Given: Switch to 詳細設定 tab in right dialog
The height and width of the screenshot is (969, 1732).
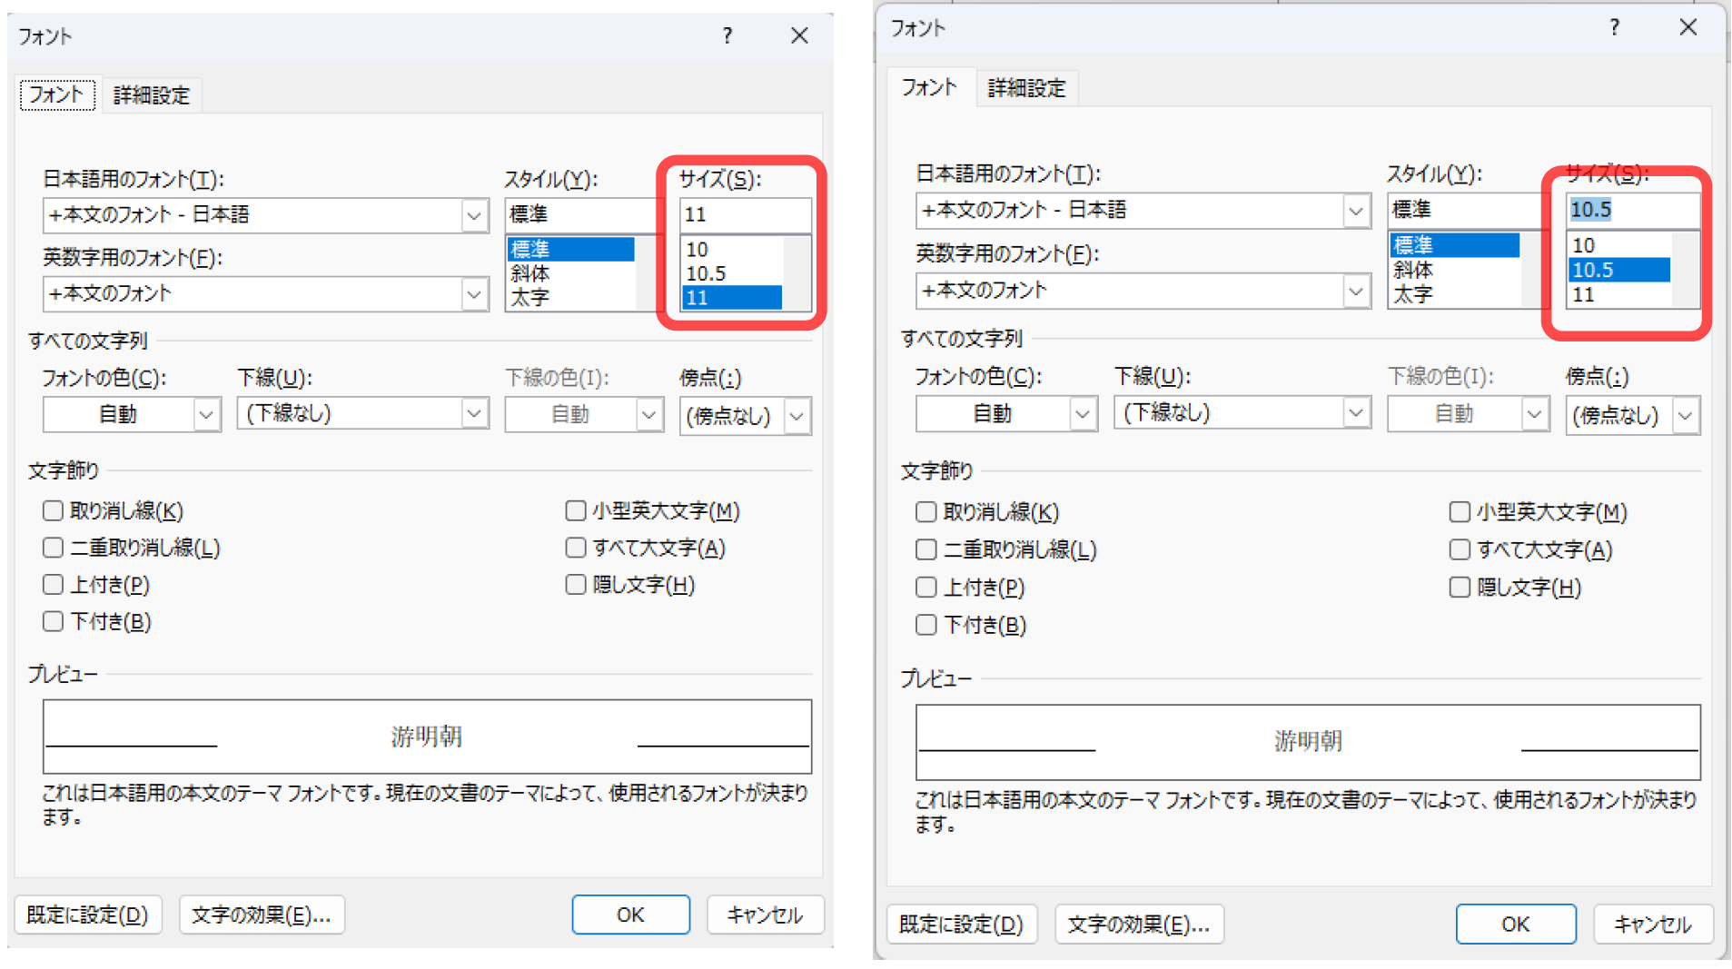Looking at the screenshot, I should pyautogui.click(x=1027, y=88).
